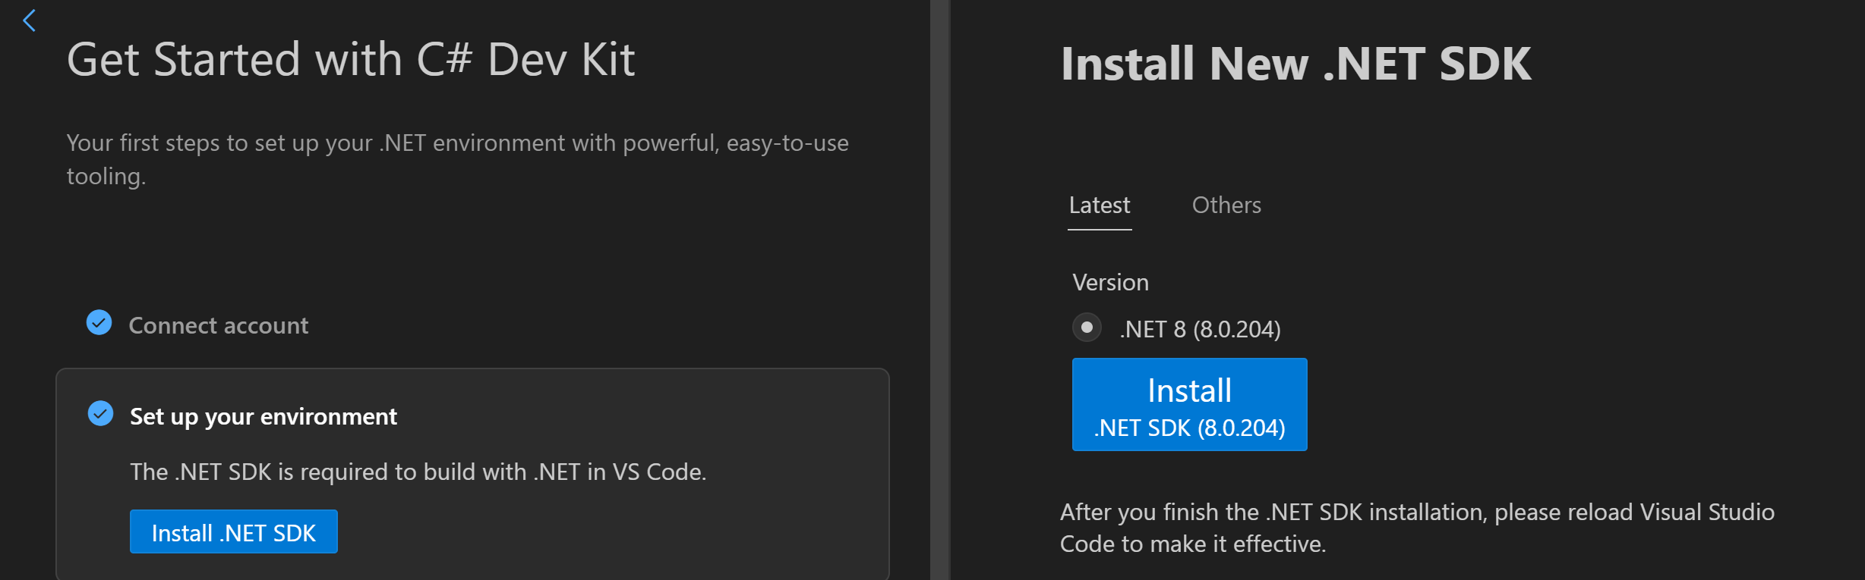The width and height of the screenshot is (1865, 580).
Task: Click the .NET 8 (8.0.204) version label
Action: pyautogui.click(x=1200, y=329)
